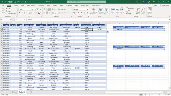Apply Comma Style format
The height and width of the screenshot is (96, 171).
pyautogui.click(x=81, y=13)
